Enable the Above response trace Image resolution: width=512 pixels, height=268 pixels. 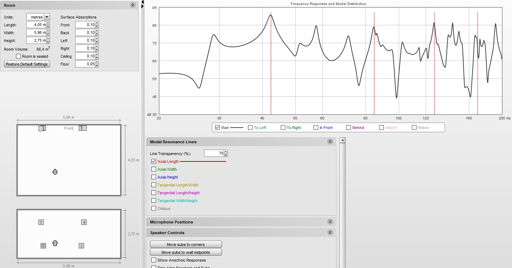[x=382, y=128]
